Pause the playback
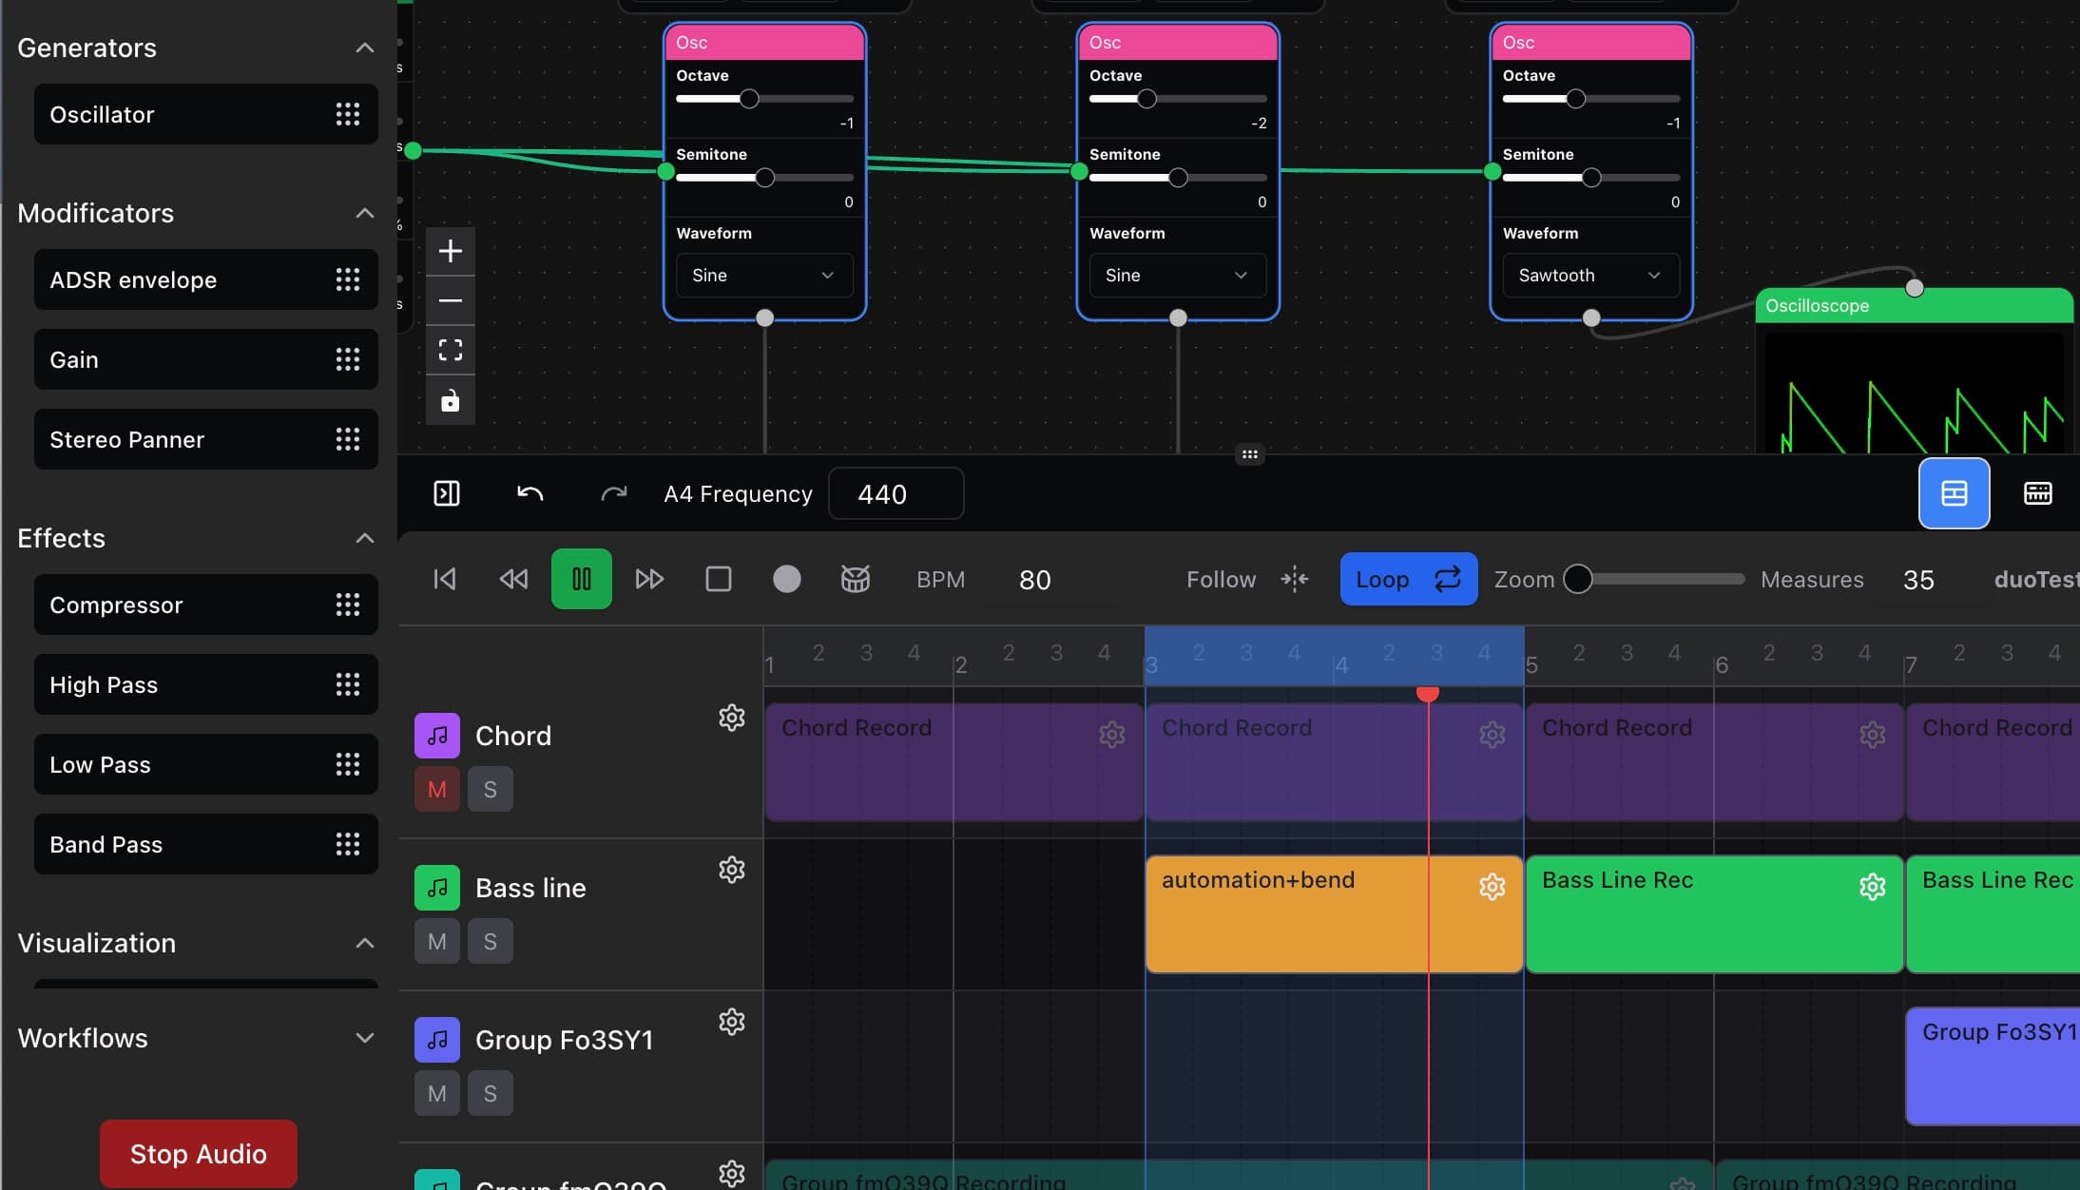Viewport: 2080px width, 1190px height. [x=580, y=579]
